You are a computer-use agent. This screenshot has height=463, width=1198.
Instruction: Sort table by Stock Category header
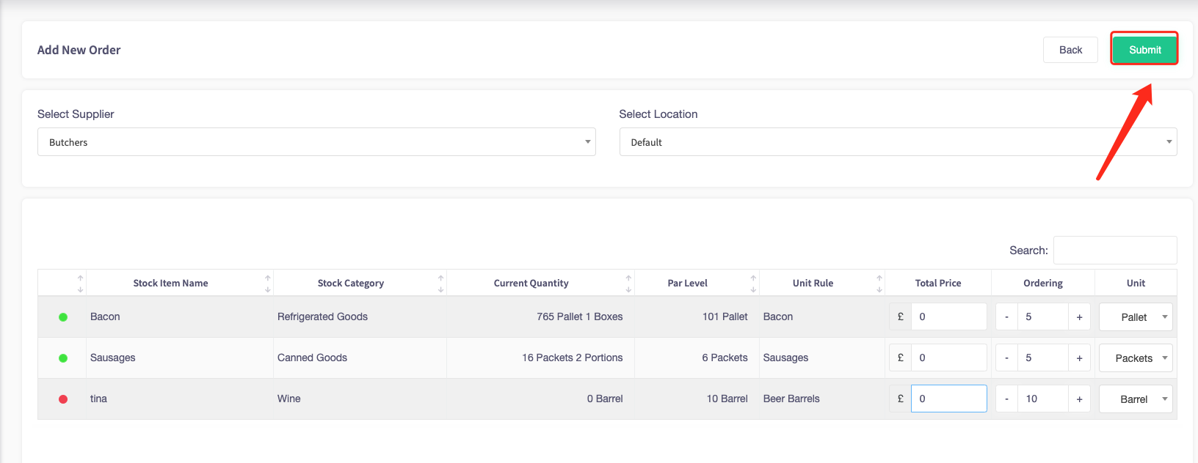360,284
